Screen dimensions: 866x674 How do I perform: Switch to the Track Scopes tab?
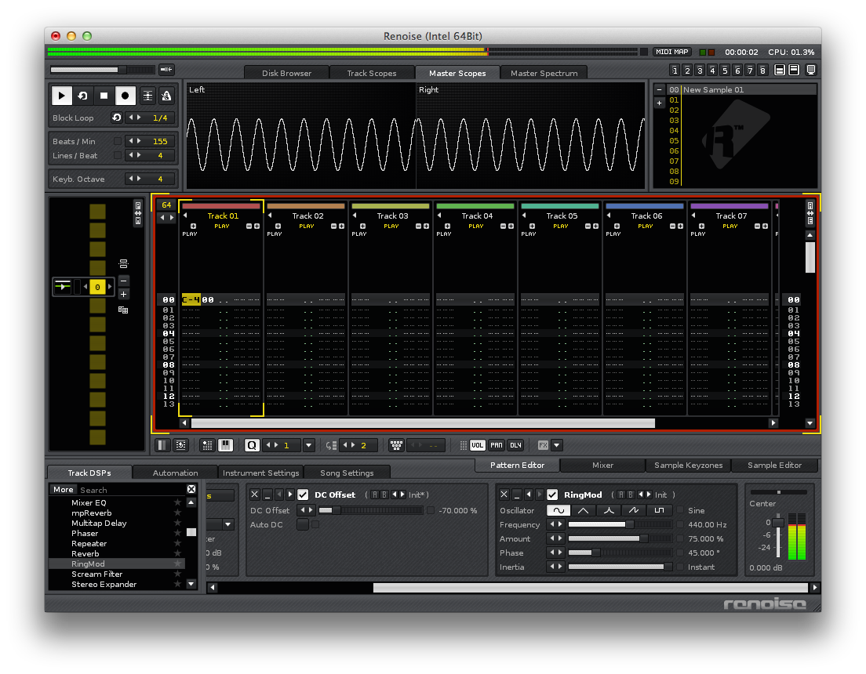[372, 73]
